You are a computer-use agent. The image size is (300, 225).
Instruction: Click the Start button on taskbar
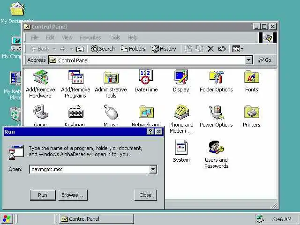(7, 219)
